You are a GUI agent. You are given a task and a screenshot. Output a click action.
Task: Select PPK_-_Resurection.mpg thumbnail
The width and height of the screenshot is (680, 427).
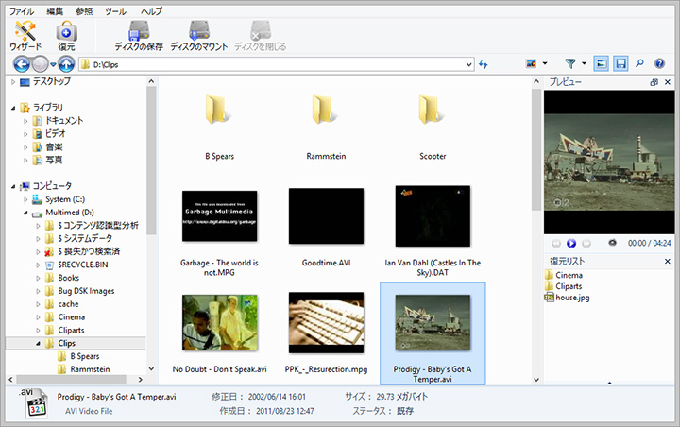coord(326,322)
